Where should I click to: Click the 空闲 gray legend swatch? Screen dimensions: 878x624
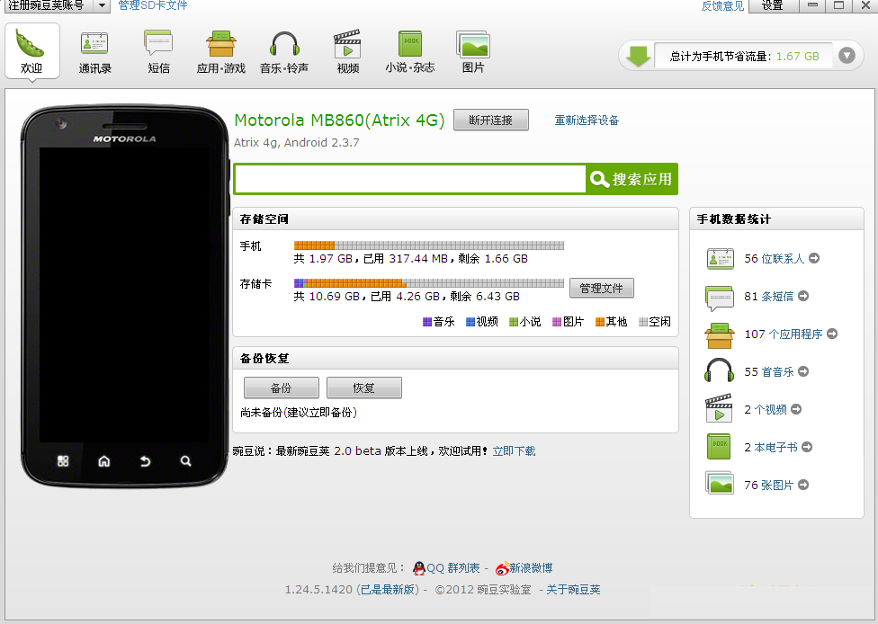pos(643,322)
